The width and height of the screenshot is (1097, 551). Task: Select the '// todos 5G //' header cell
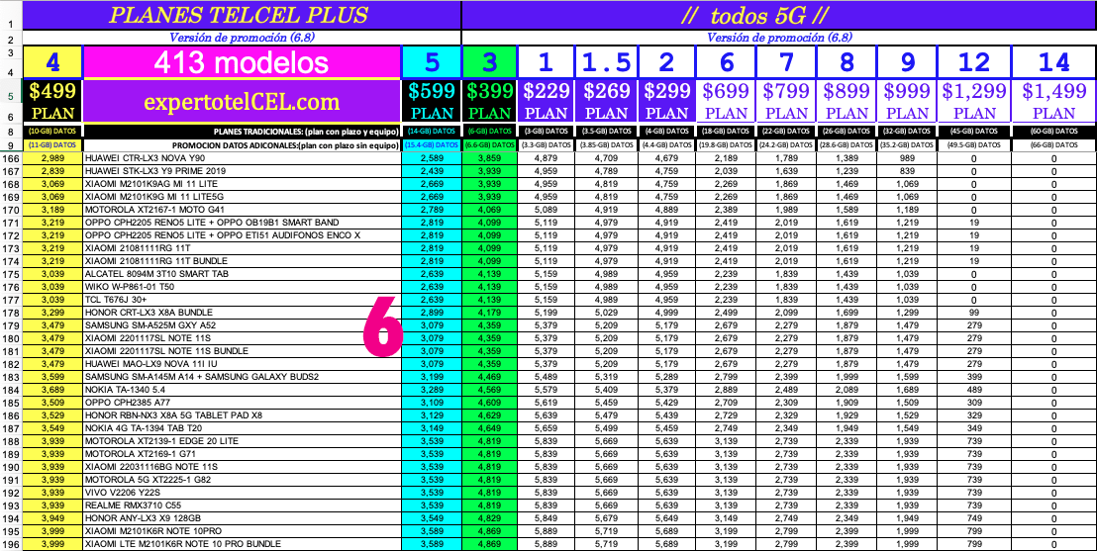(x=778, y=16)
